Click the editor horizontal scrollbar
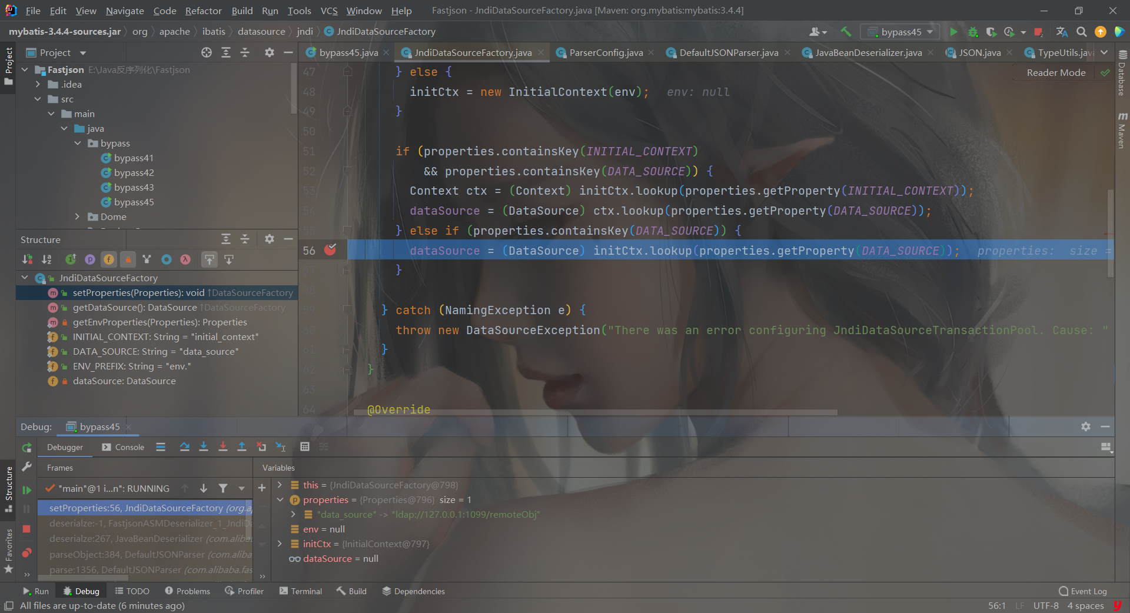This screenshot has width=1130, height=613. 594,412
